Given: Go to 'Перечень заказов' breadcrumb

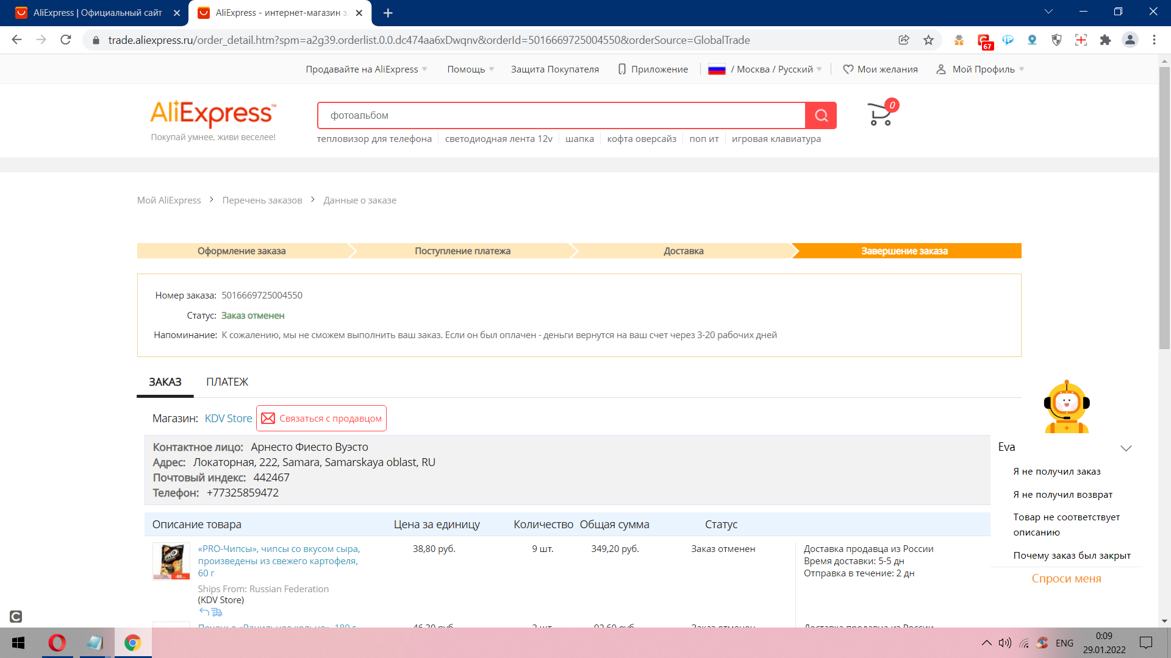Looking at the screenshot, I should click(x=262, y=200).
